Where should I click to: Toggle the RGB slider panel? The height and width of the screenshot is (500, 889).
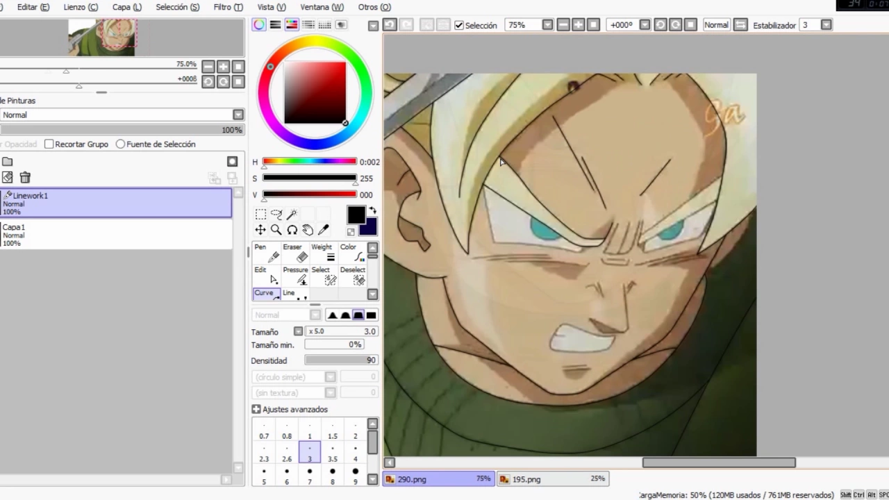pos(276,25)
